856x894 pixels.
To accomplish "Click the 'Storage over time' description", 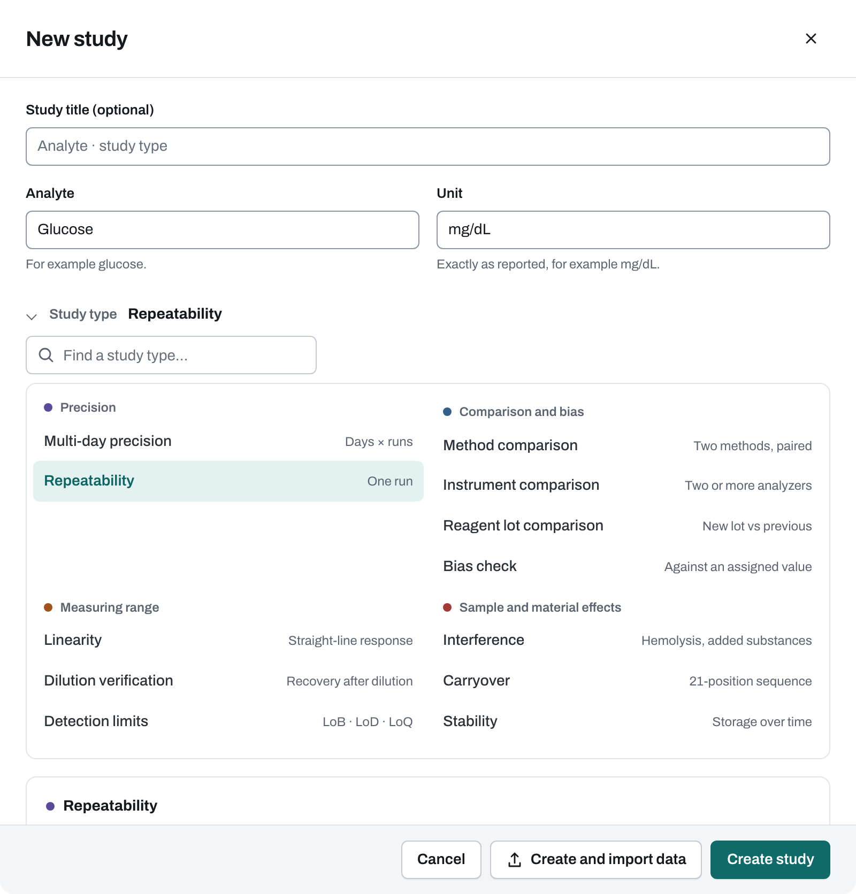I will 762,722.
